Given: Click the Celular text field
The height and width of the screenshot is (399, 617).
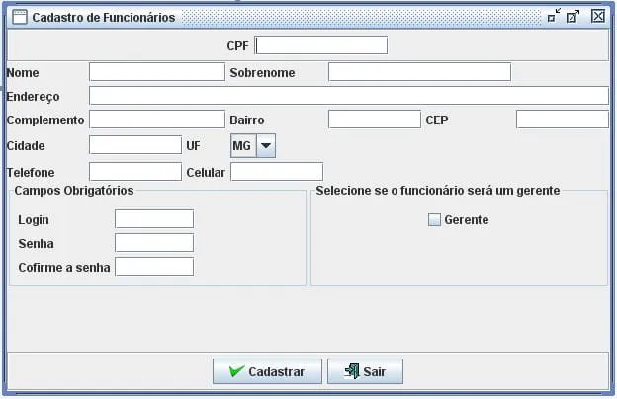Looking at the screenshot, I should 277,171.
